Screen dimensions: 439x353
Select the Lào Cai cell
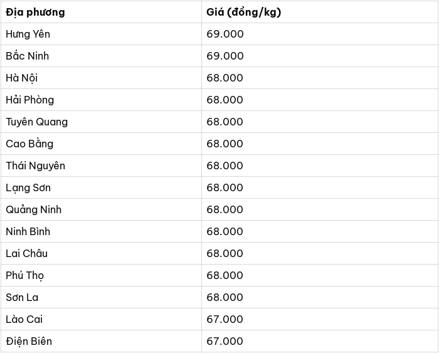[101, 319]
